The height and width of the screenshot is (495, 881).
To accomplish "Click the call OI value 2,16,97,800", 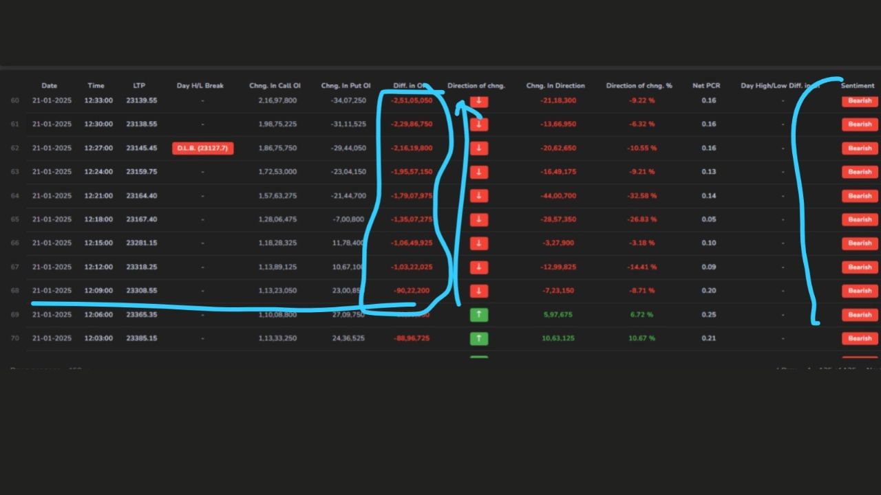I will pyautogui.click(x=277, y=100).
